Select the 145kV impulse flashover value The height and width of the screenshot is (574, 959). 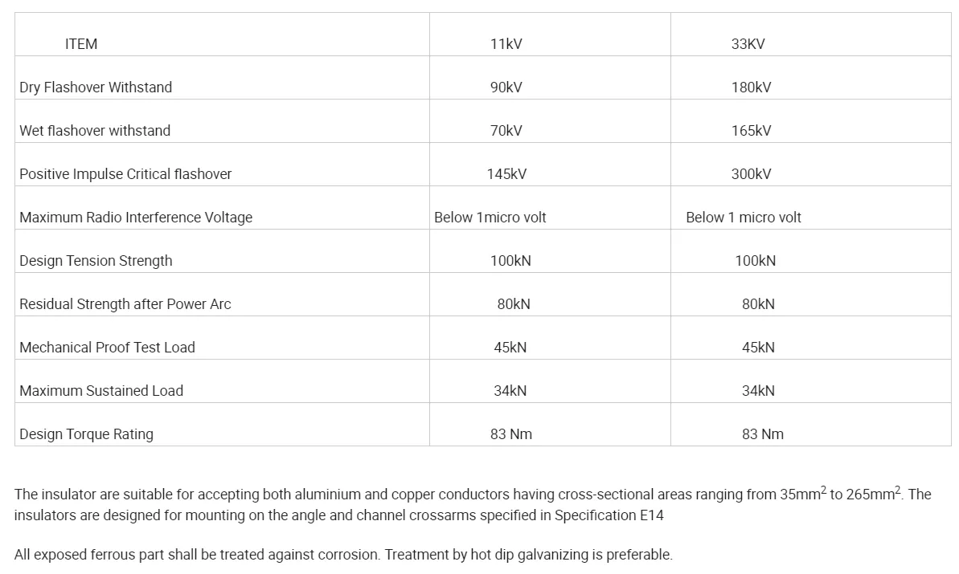point(506,174)
